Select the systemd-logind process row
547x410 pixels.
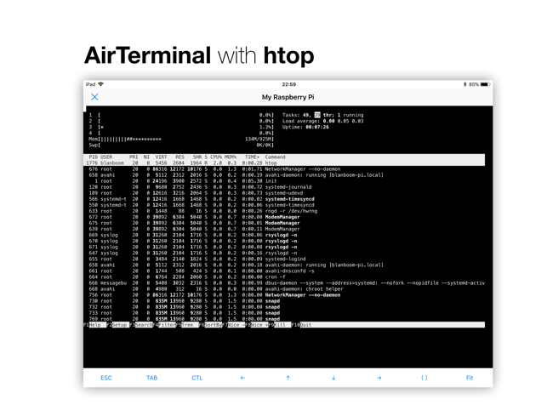(284, 259)
